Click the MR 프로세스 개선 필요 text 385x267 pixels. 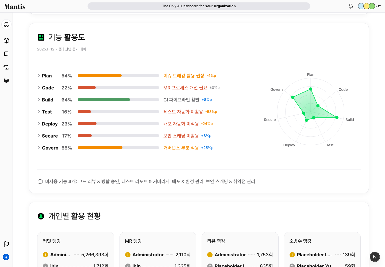point(185,88)
